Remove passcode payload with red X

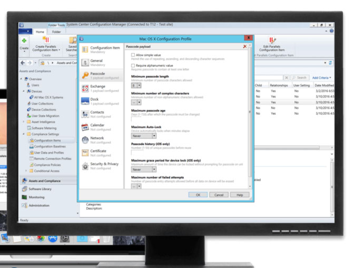245,46
